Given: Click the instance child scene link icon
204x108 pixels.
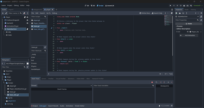Looking at the screenshot, I should pyautogui.click(x=6, y=13).
